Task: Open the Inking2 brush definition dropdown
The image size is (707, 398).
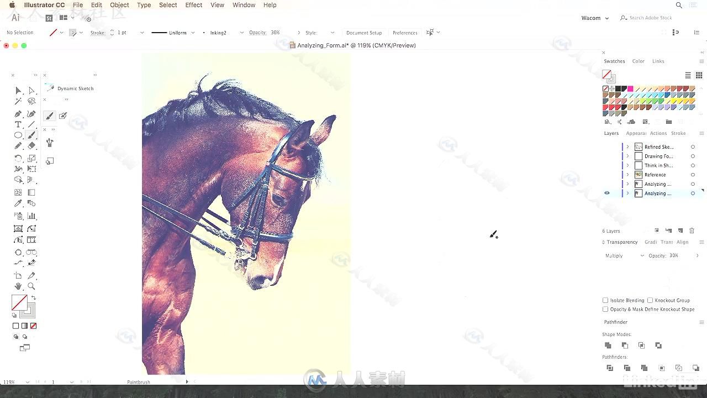Action: pyautogui.click(x=241, y=33)
